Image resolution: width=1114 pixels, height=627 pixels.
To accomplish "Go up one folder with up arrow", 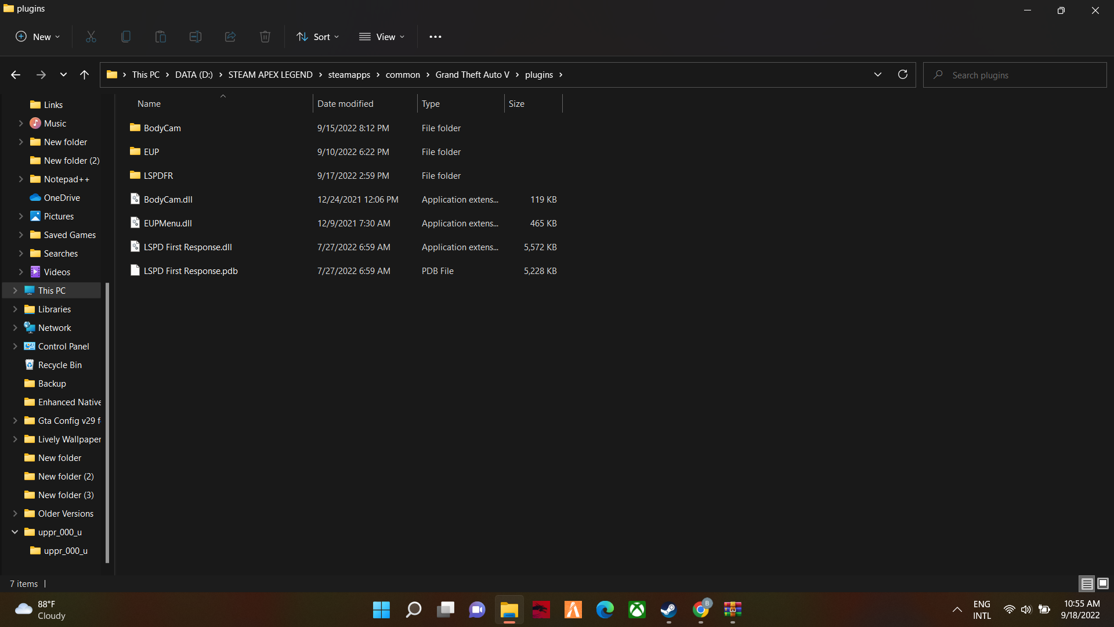I will (x=85, y=74).
